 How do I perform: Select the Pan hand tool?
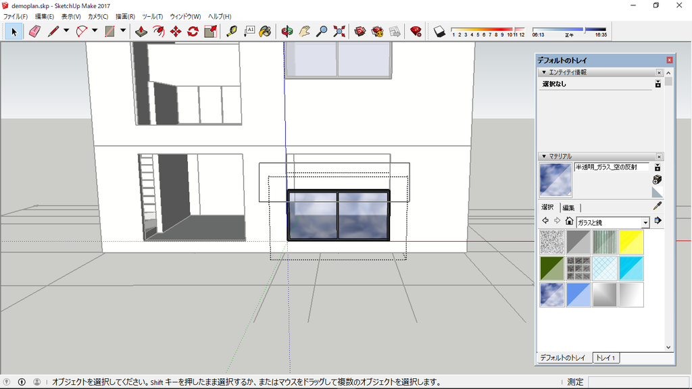[x=305, y=31]
